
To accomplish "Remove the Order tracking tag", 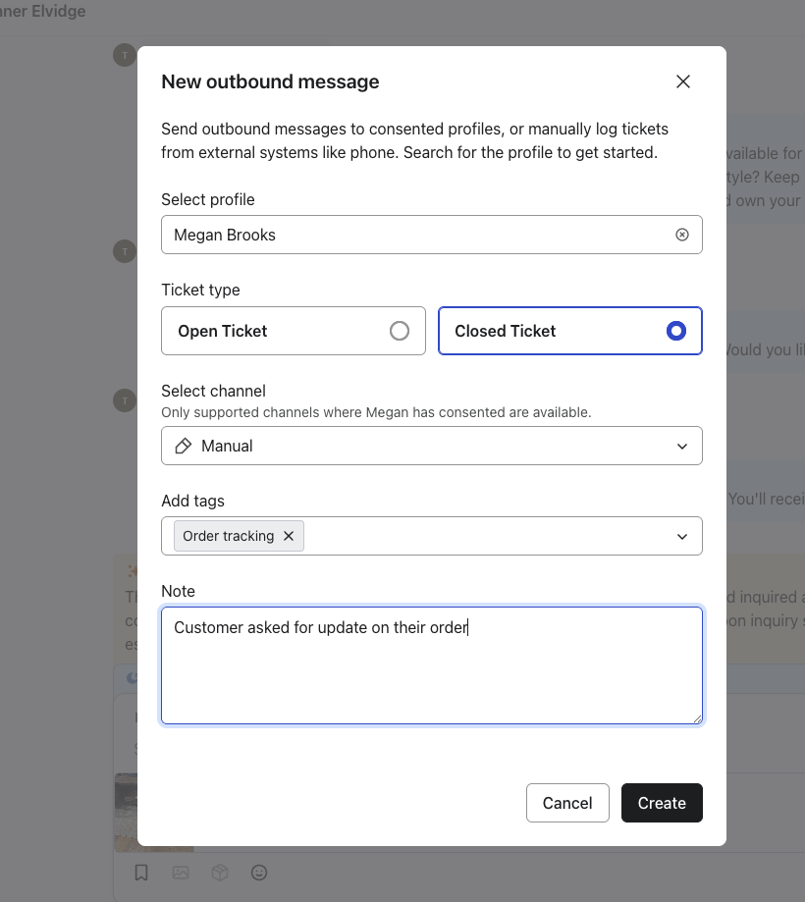I will [x=289, y=536].
